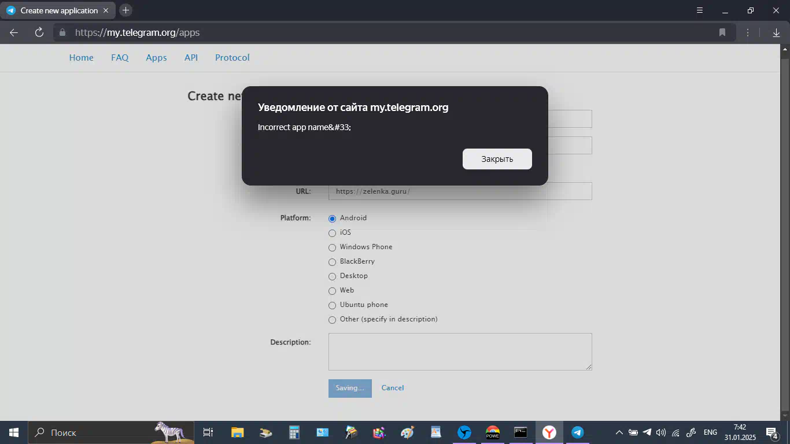
Task: Close the Create new application tab
Action: 105,10
